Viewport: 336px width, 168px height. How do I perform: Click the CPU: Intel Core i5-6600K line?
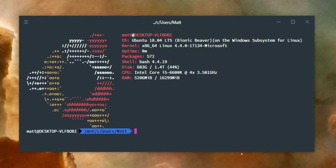pyautogui.click(x=169, y=72)
